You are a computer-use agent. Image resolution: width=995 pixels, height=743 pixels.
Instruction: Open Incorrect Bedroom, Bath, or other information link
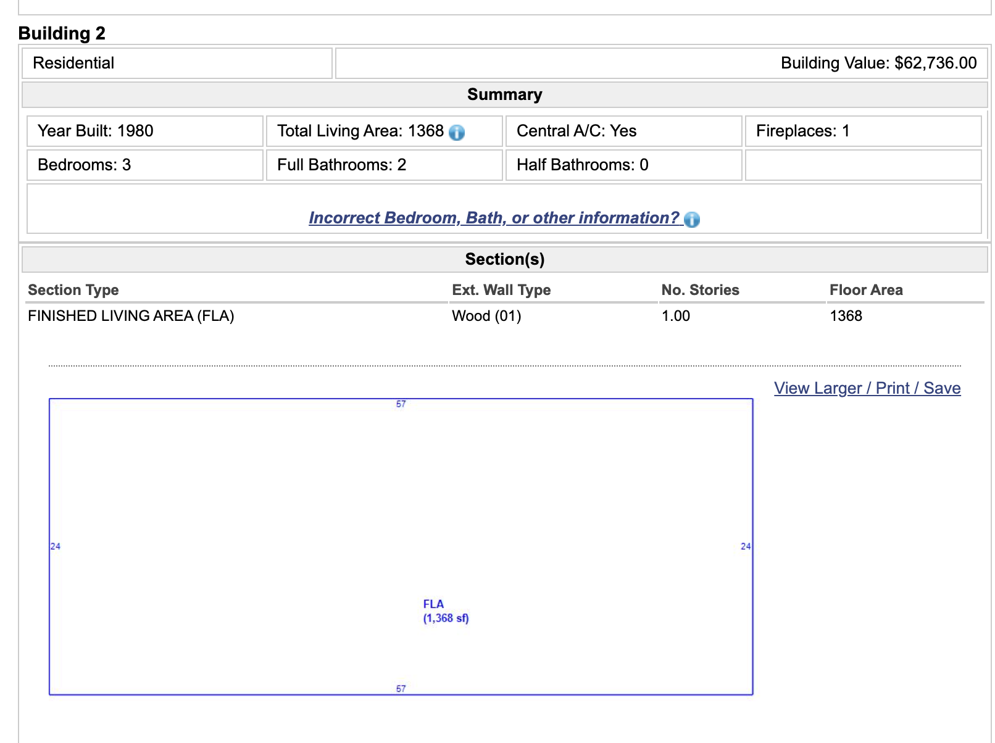[493, 218]
